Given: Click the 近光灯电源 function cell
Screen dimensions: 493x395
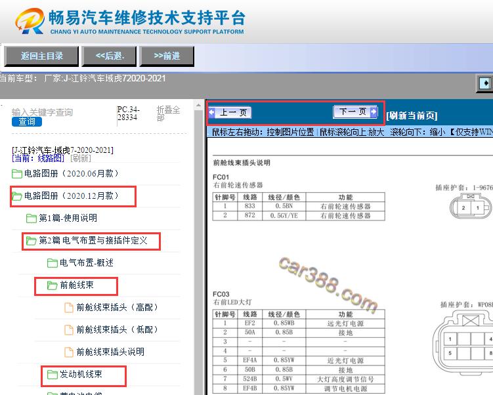Looking at the screenshot, I should pyautogui.click(x=345, y=360).
